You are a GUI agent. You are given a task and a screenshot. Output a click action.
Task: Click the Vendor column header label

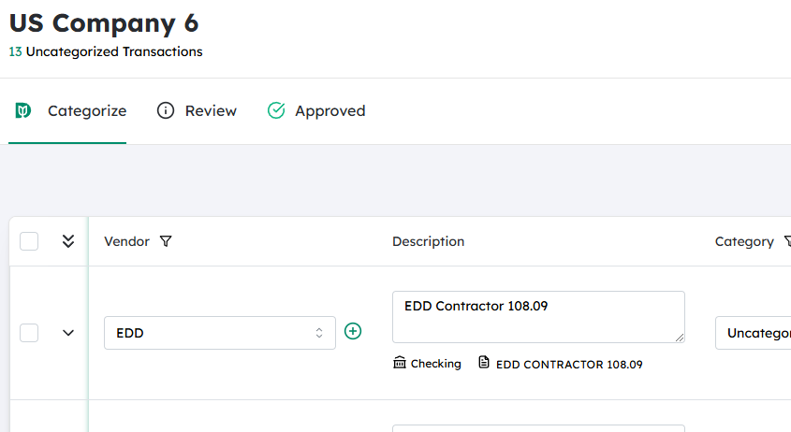[x=126, y=241]
